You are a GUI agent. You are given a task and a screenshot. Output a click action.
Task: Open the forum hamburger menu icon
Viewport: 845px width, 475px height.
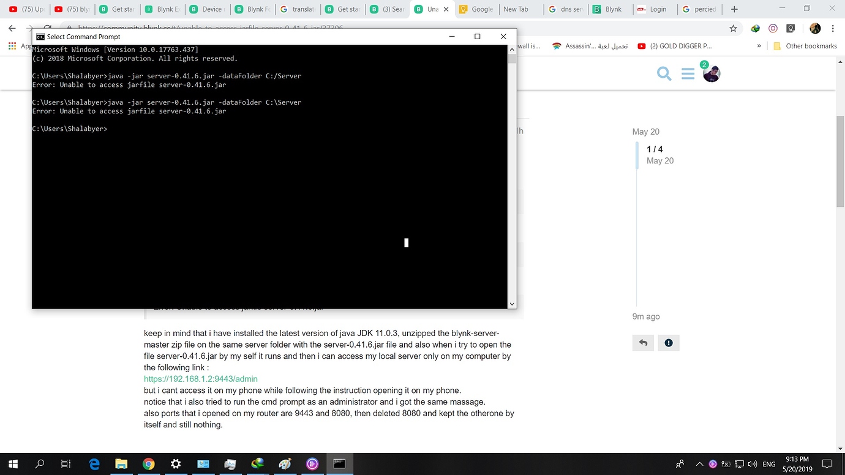pyautogui.click(x=688, y=74)
